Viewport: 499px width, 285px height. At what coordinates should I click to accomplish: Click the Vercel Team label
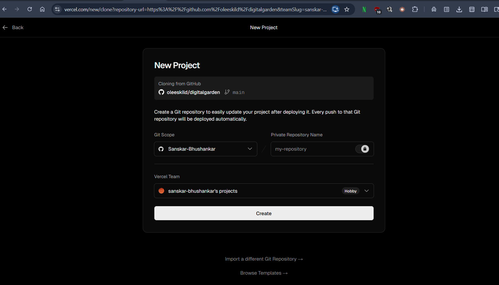[167, 176]
